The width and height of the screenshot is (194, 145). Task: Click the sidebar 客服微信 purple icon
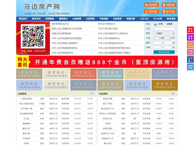pyautogui.click(x=190, y=37)
